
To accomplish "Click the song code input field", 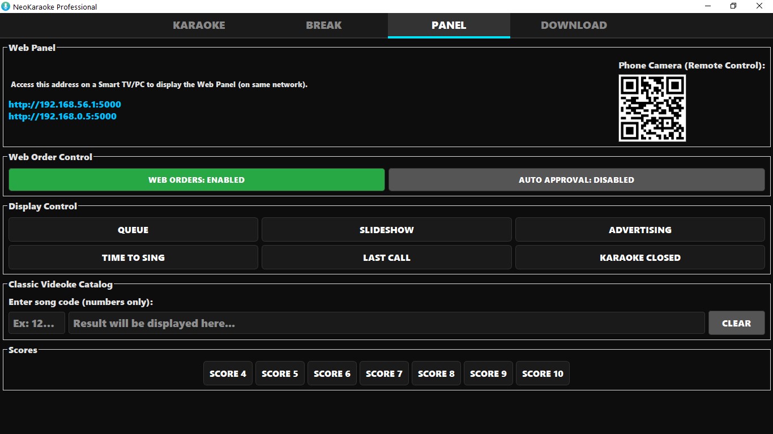I will pyautogui.click(x=37, y=324).
